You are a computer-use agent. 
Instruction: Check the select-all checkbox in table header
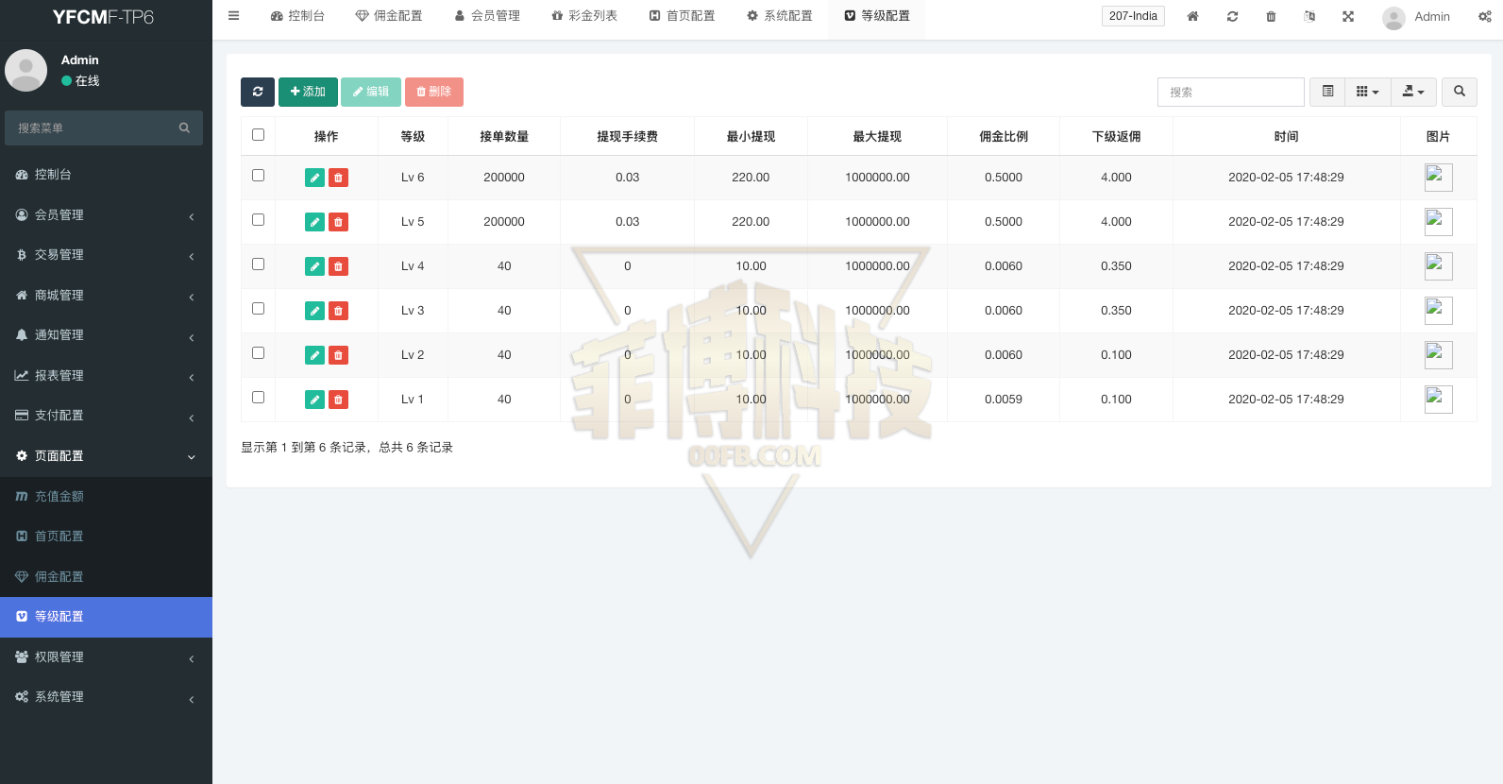coord(258,135)
